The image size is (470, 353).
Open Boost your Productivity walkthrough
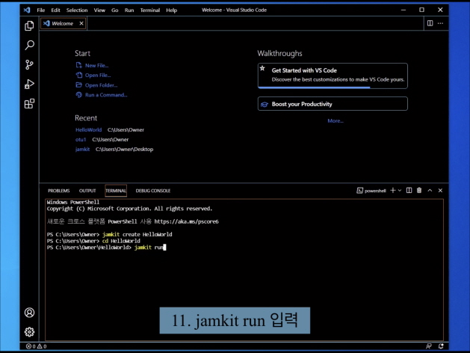333,104
